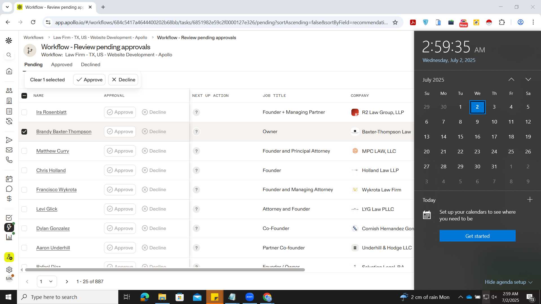Image resolution: width=541 pixels, height=304 pixels.
Task: Open Levi Glick contact link
Action: (x=47, y=209)
